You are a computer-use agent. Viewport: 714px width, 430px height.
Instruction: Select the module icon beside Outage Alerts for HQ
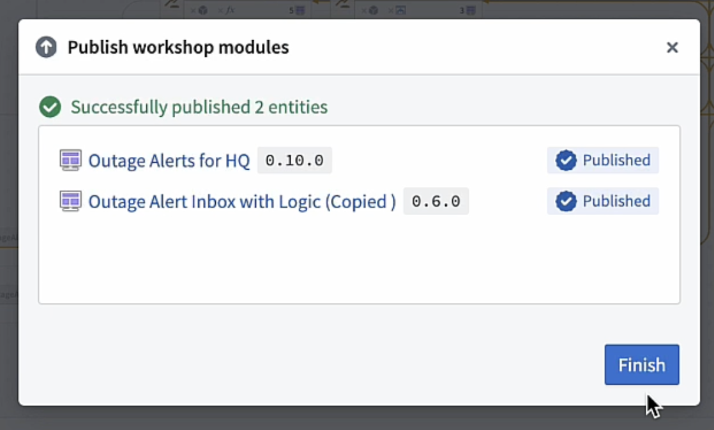[x=71, y=160]
